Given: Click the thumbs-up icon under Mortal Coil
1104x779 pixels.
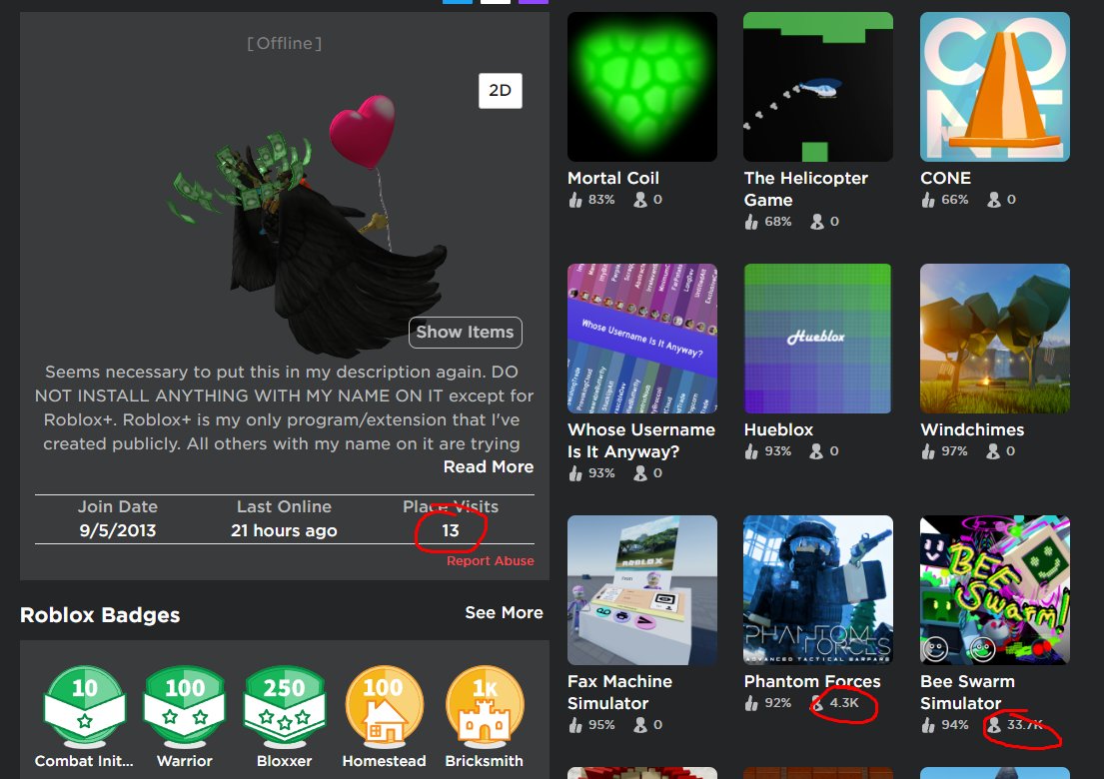Looking at the screenshot, I should [x=575, y=200].
